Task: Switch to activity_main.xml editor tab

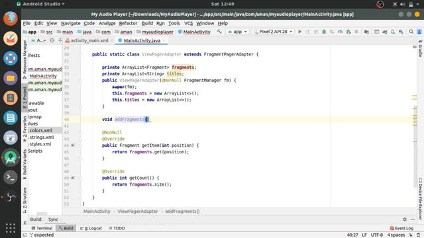Action: [x=89, y=40]
